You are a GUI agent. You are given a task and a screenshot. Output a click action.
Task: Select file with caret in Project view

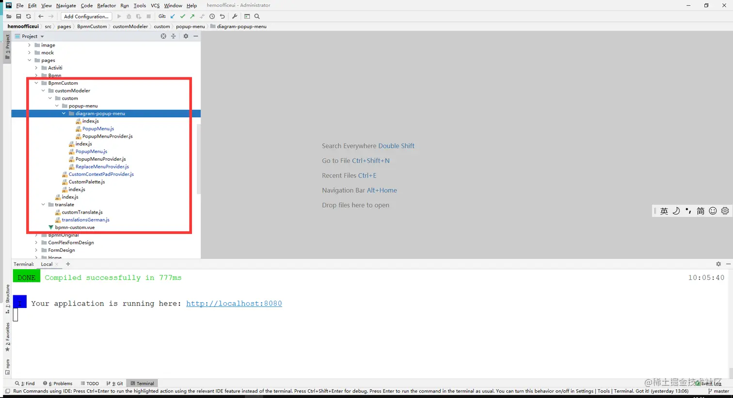click(x=163, y=36)
